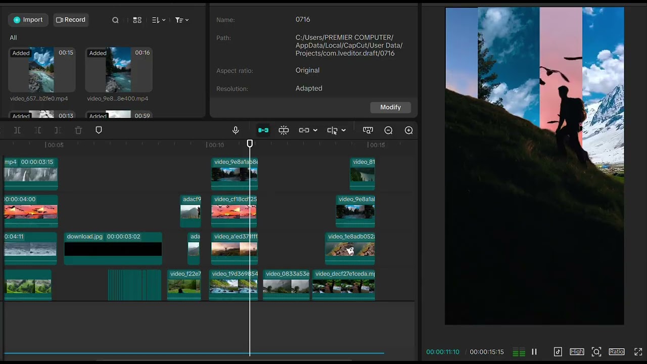
Task: Select the video_f22e7 clip
Action: (x=184, y=286)
